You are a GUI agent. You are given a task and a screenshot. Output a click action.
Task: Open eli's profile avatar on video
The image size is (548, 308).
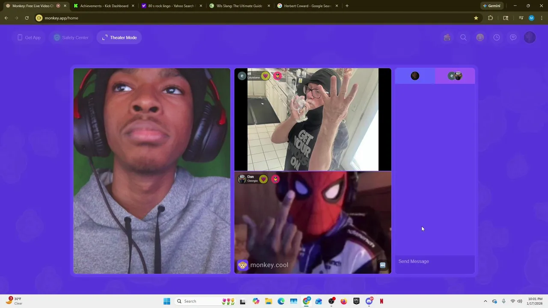pos(242,76)
